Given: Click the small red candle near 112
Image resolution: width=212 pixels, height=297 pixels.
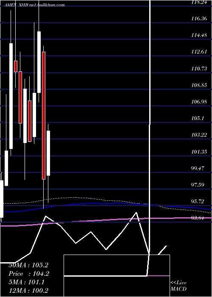Looking at the screenshot, I should (x=16, y=66).
